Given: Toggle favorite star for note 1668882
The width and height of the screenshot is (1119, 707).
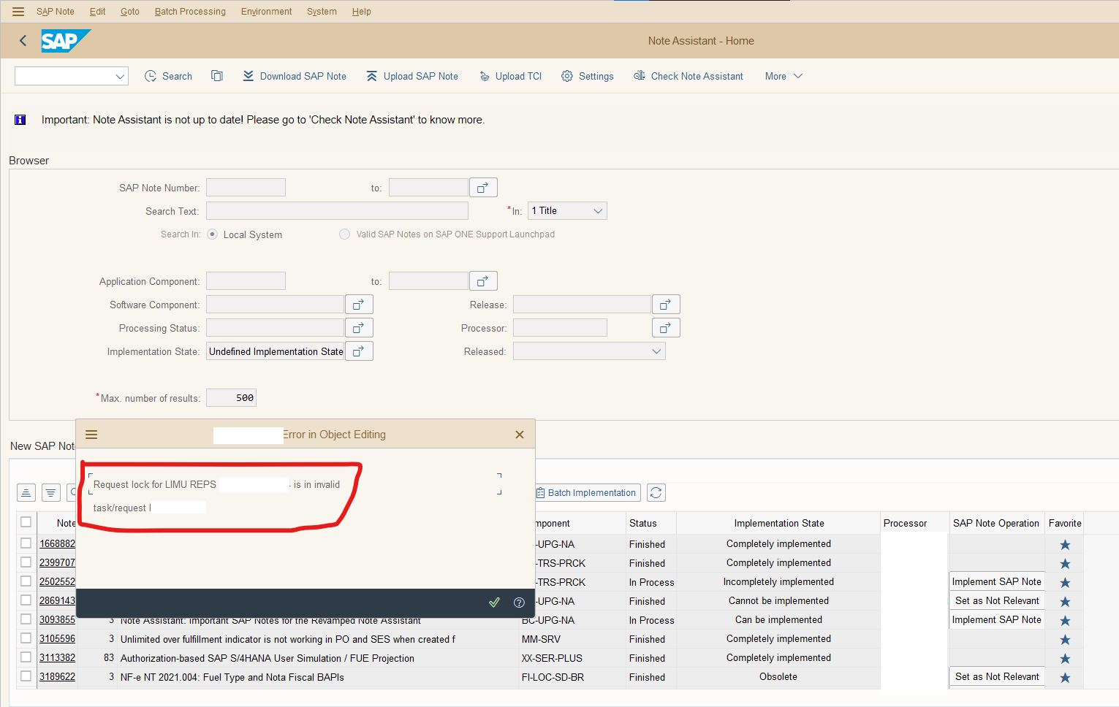Looking at the screenshot, I should (x=1065, y=545).
